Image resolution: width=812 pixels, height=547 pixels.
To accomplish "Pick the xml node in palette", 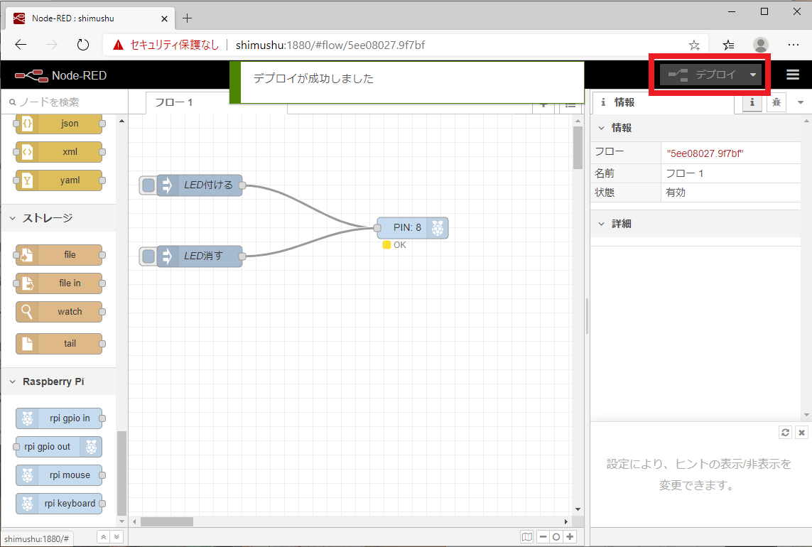I will 59,152.
